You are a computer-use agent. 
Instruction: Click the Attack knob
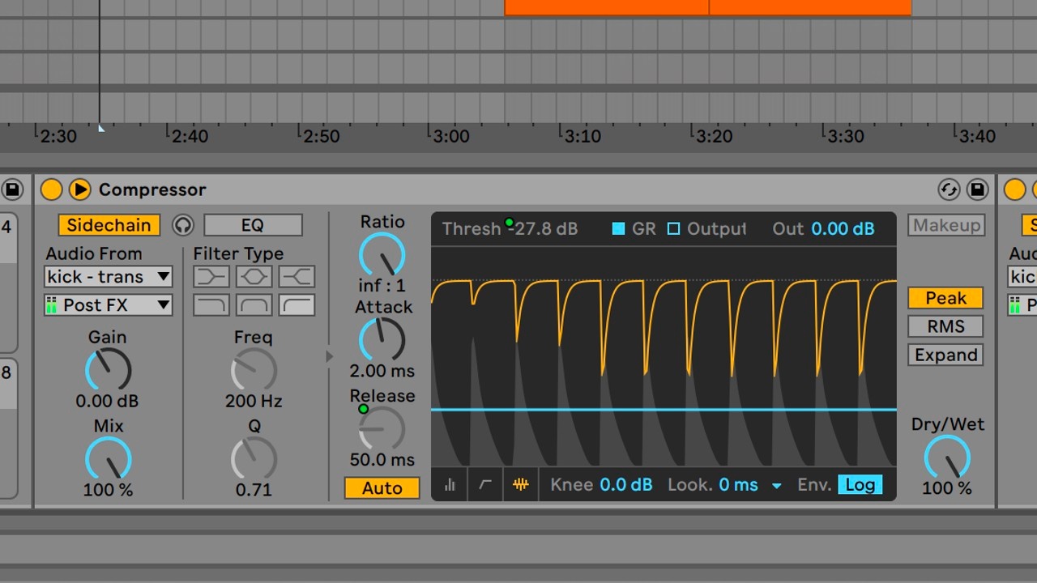(382, 340)
